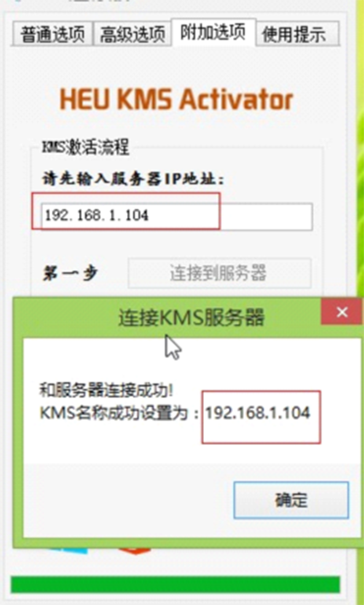Screen dimensions: 364x605
Task: Confirm the dialog with 确定 button
Action: coord(291,500)
